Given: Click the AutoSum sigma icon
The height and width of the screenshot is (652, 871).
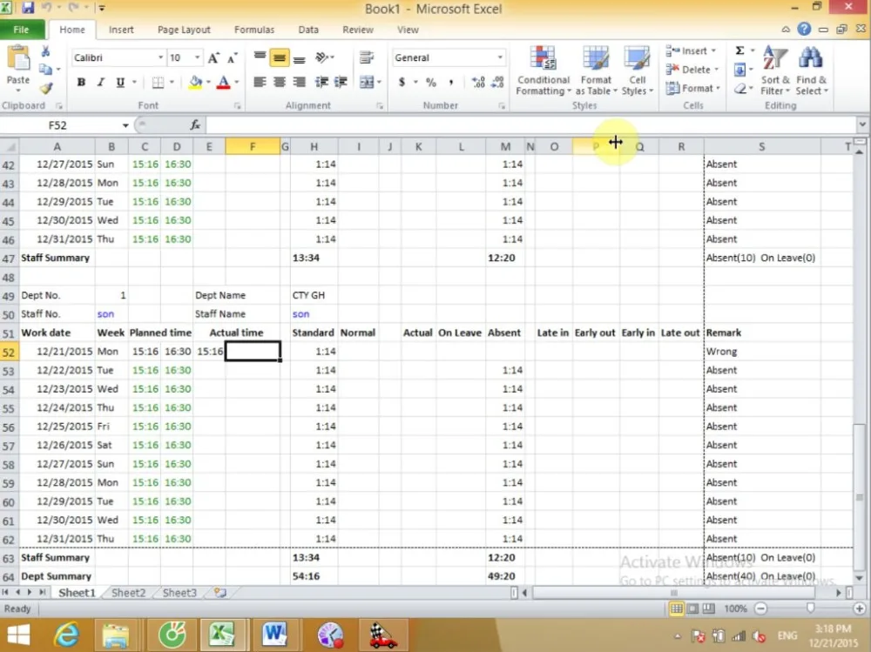Looking at the screenshot, I should [x=739, y=51].
